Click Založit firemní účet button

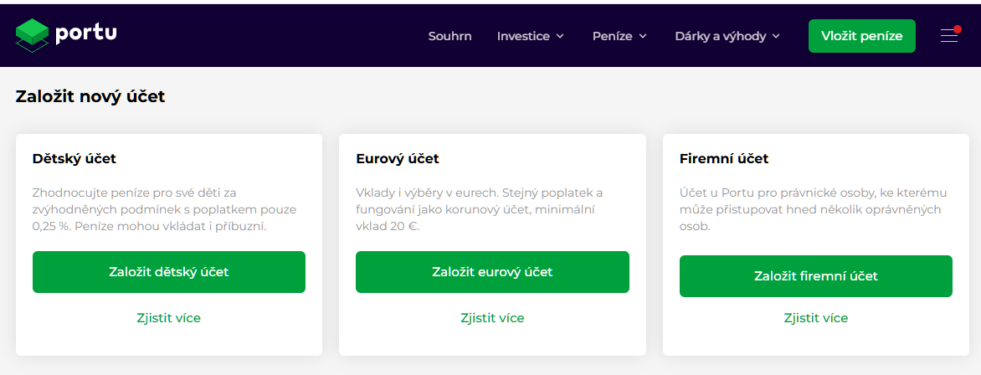[x=815, y=276]
